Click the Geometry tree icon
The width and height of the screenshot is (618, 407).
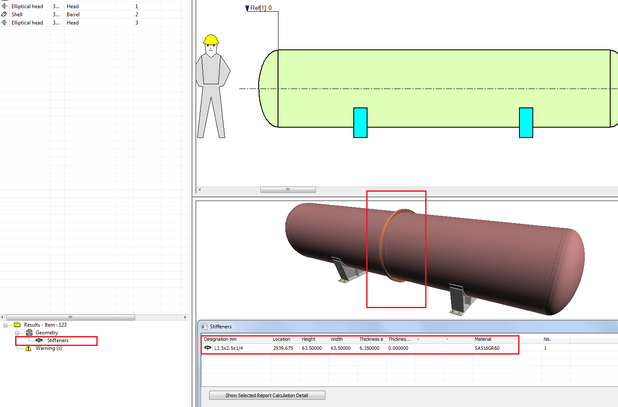29,333
